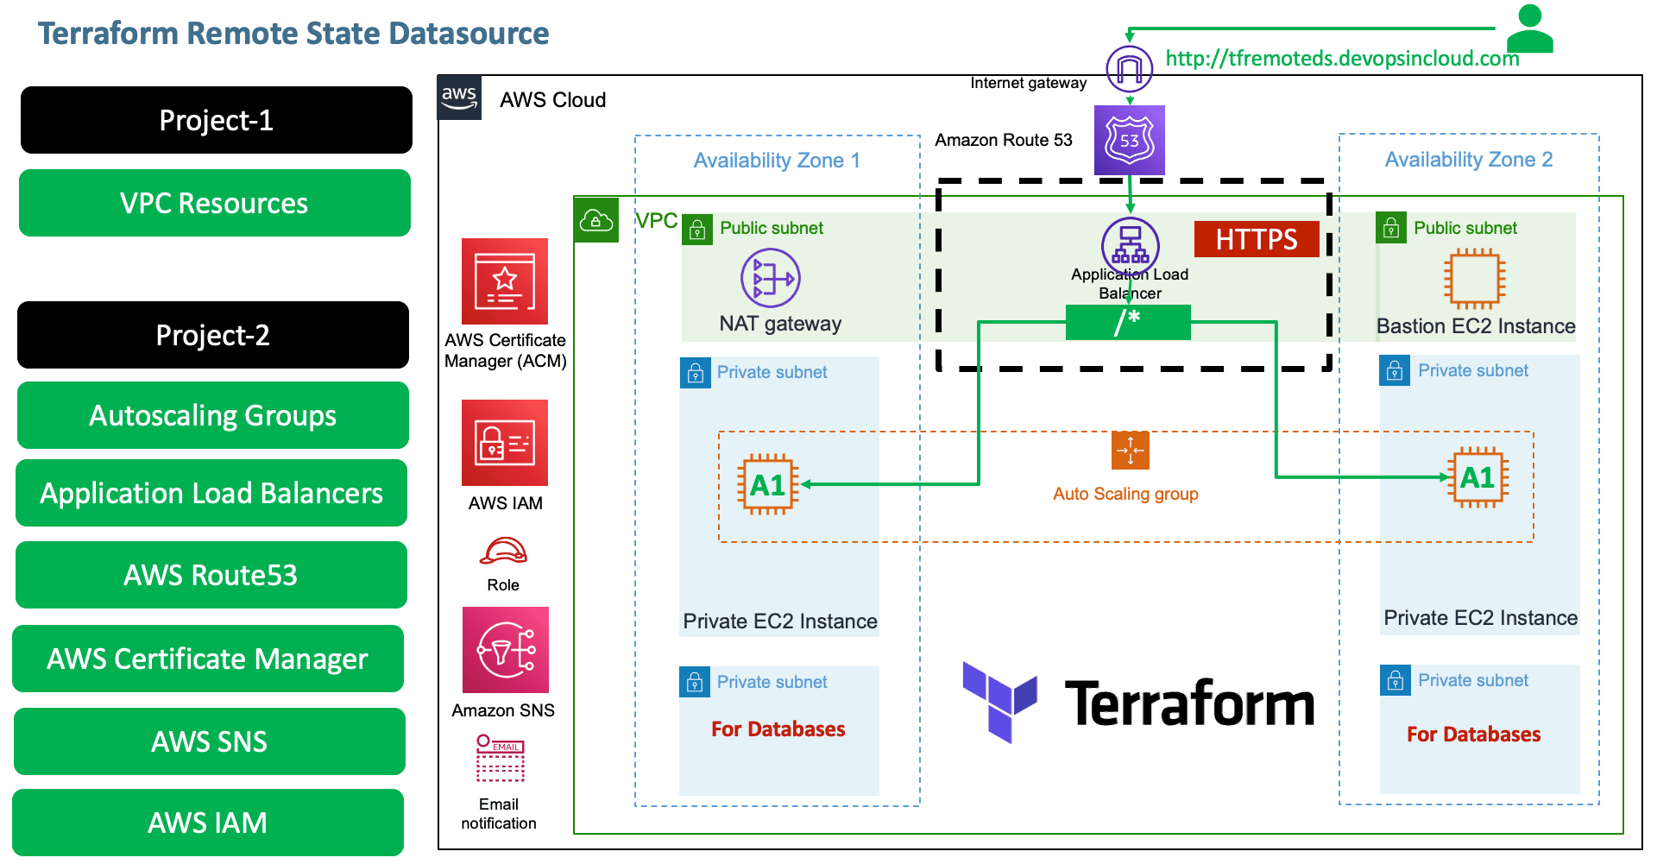
Task: Open the Autoscaling Groups button
Action: [x=213, y=415]
